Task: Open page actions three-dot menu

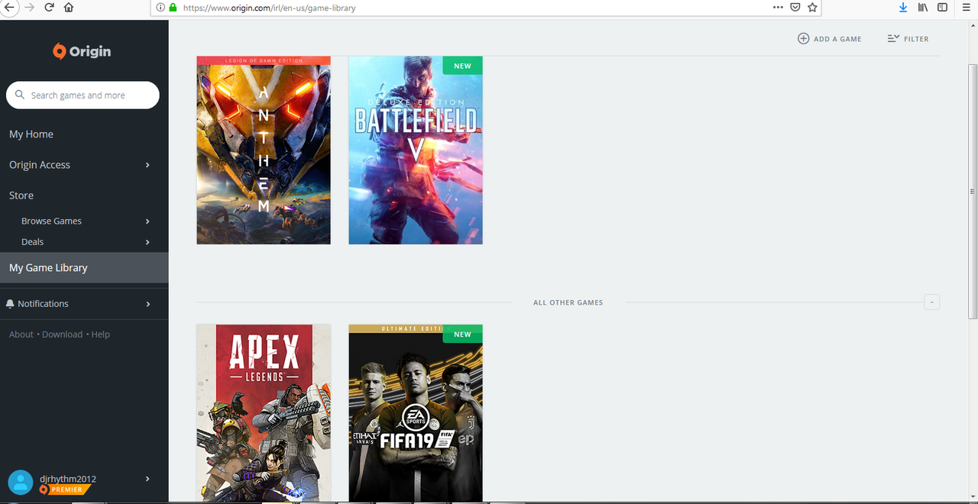Action: tap(778, 7)
